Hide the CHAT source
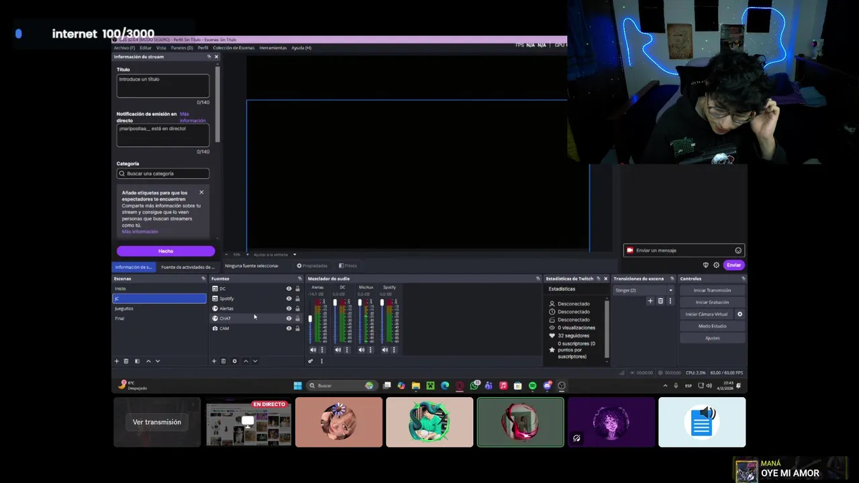859x483 pixels. tap(289, 319)
